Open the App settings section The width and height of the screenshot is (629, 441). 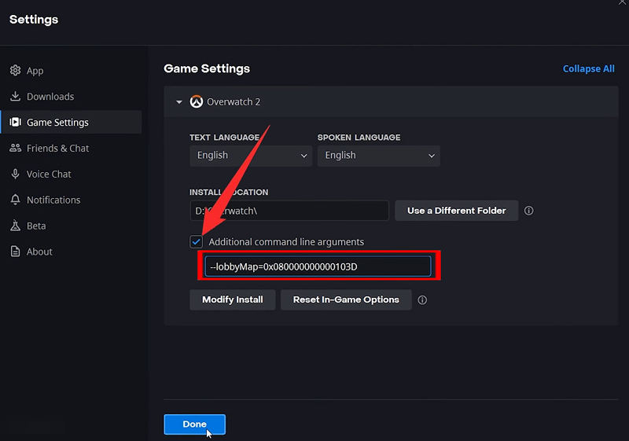(x=72, y=71)
